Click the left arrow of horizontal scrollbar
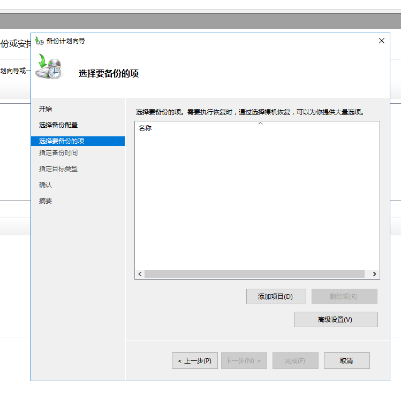The width and height of the screenshot is (401, 393). [x=140, y=274]
